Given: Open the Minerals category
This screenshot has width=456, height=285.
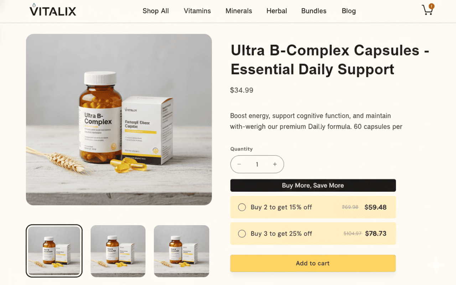Looking at the screenshot, I should pos(239,11).
